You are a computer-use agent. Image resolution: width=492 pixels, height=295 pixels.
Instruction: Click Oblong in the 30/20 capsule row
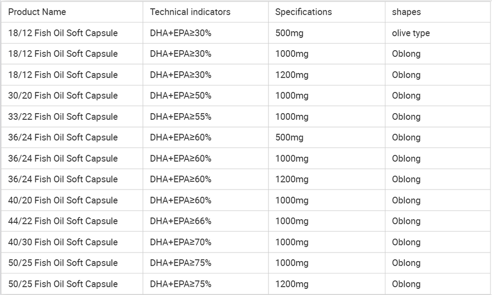(x=406, y=96)
